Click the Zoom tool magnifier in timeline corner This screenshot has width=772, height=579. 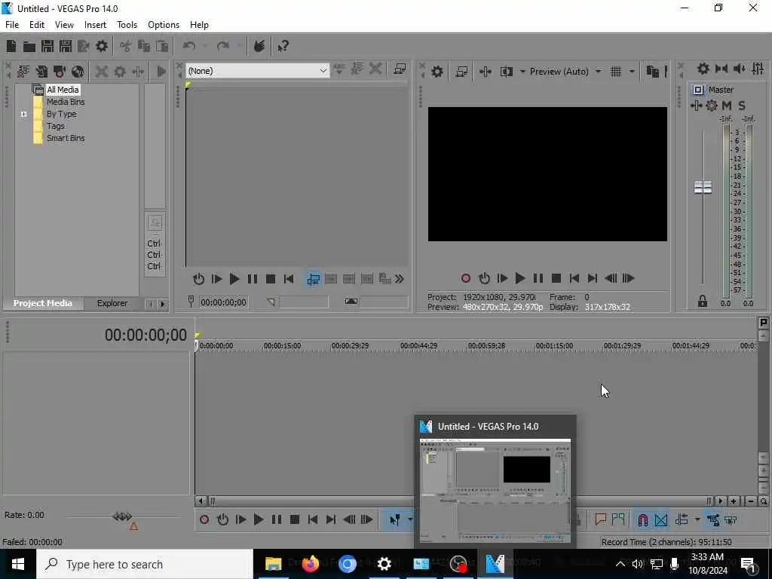[764, 501]
